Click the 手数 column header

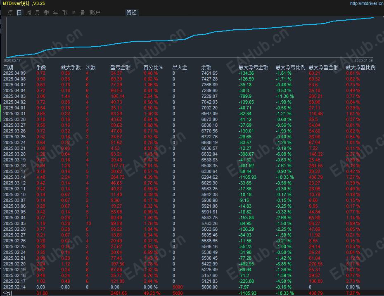click(x=41, y=67)
